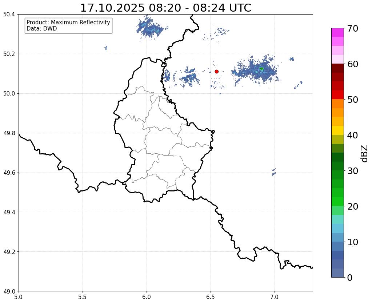Click latitude axis label '50.2'
The image size is (372, 303).
(9, 54)
